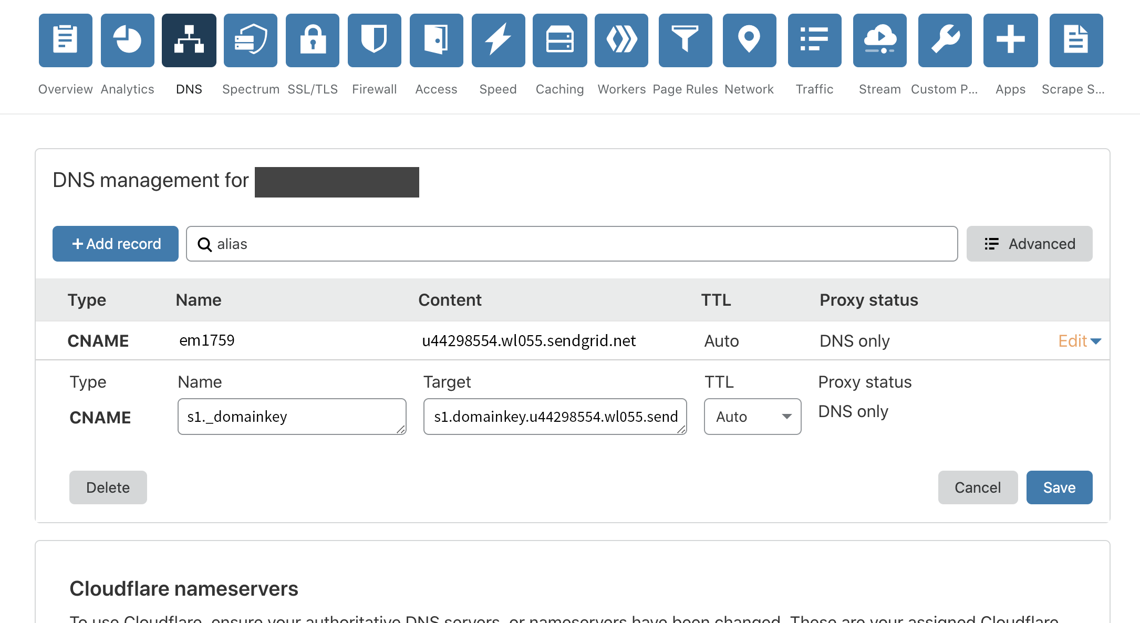Open the Network location pin icon
This screenshot has height=623, width=1140.
click(x=749, y=40)
